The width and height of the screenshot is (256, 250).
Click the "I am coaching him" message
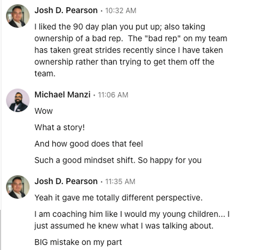132,214
